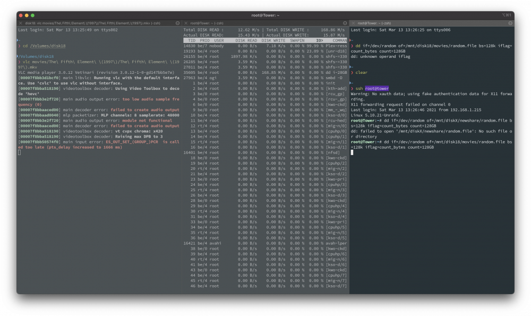Click the yellow minimize window button
531x316 pixels.
pyautogui.click(x=27, y=15)
